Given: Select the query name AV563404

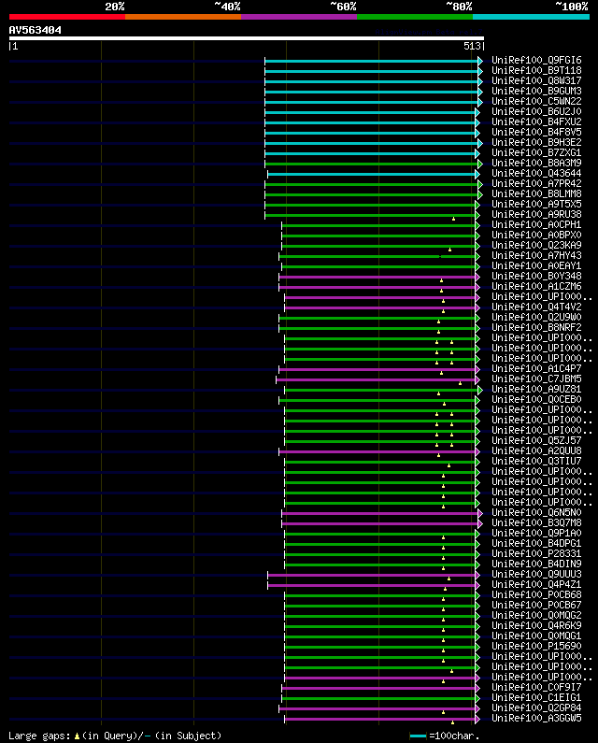Looking at the screenshot, I should coord(36,30).
